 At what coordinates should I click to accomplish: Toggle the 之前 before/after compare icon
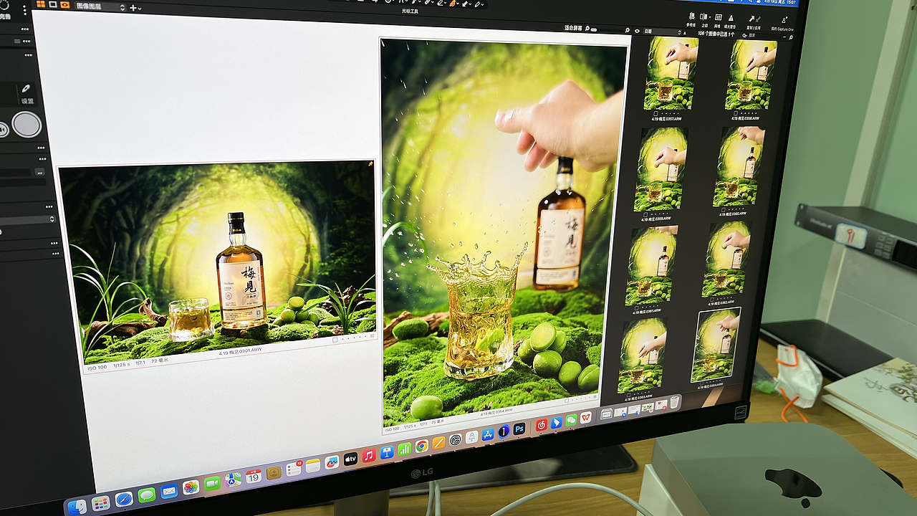pyautogui.click(x=704, y=16)
